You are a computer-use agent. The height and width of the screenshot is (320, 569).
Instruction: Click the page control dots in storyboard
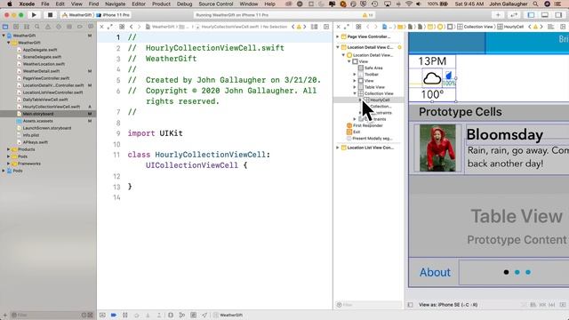[517, 272]
